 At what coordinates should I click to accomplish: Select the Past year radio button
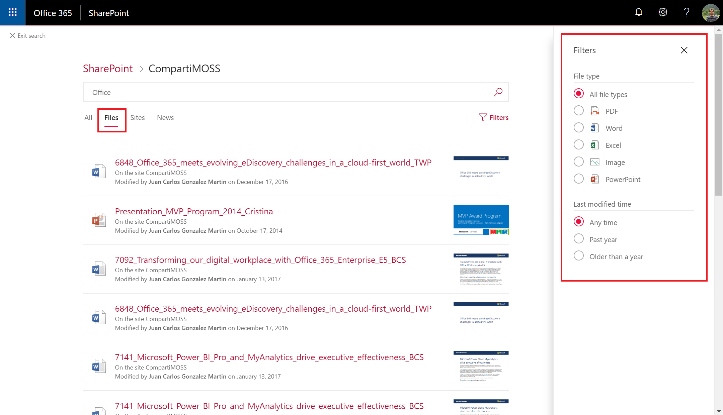(x=578, y=238)
